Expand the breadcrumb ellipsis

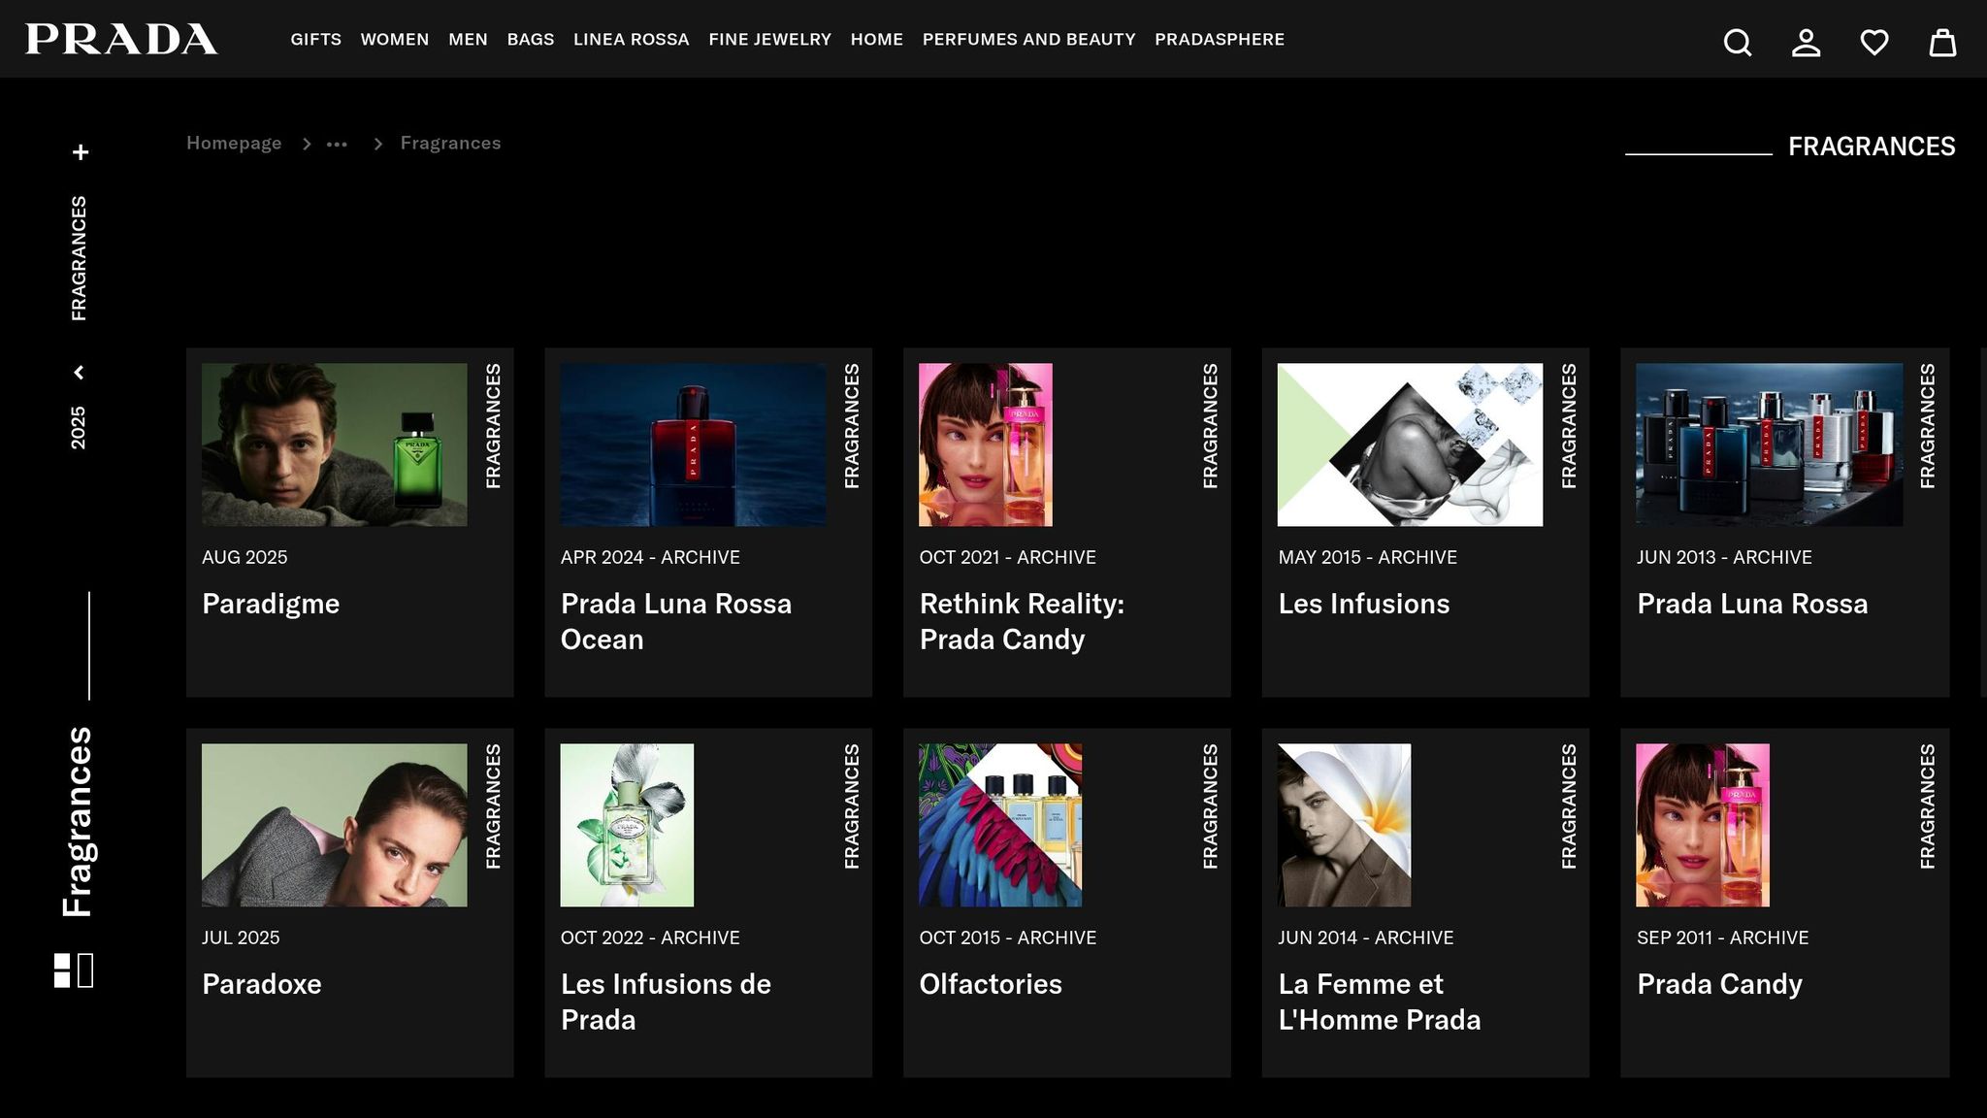tap(337, 144)
